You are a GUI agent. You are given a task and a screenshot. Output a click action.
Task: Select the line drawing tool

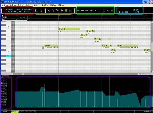pos(57,10)
